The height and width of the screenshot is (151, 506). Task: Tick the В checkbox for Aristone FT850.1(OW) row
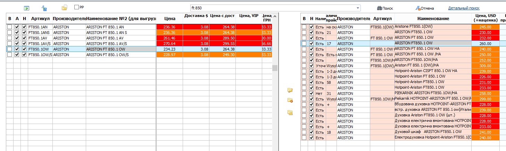[x=304, y=27]
